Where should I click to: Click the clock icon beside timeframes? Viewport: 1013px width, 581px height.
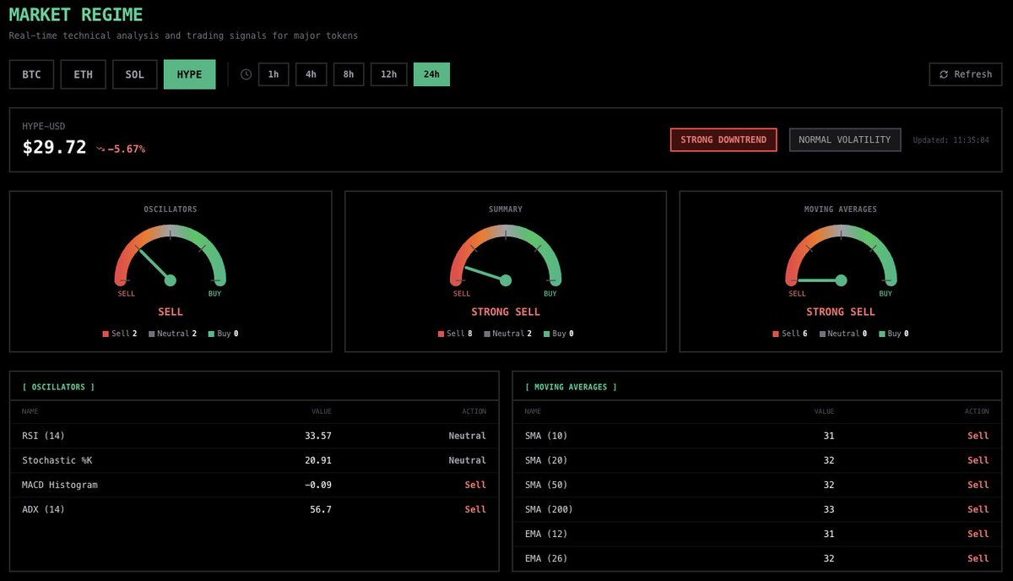(246, 74)
